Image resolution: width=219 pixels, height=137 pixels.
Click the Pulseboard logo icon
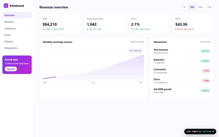(x=6, y=6)
